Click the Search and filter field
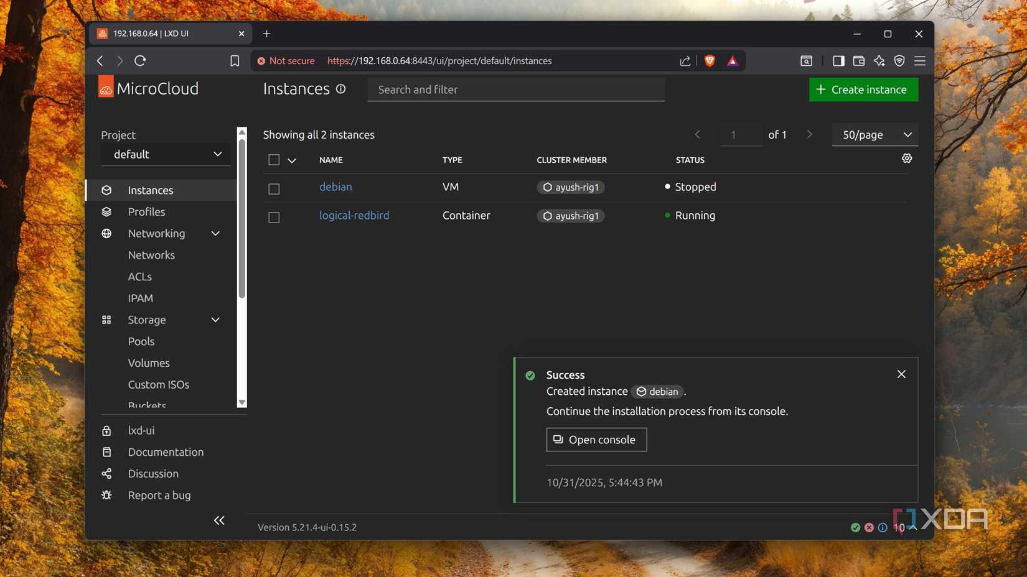The height and width of the screenshot is (577, 1027). [x=515, y=90]
